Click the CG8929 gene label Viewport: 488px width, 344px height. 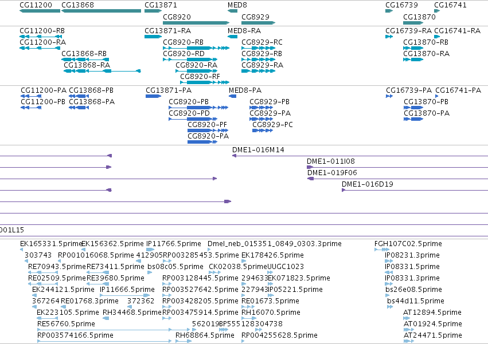coord(256,17)
